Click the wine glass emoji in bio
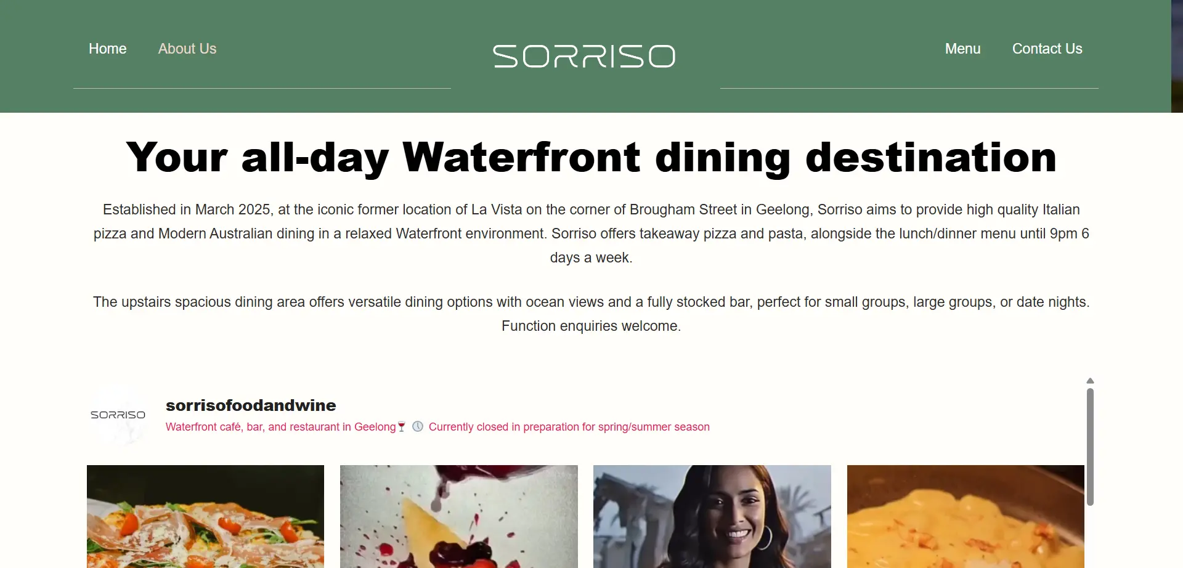 point(402,427)
